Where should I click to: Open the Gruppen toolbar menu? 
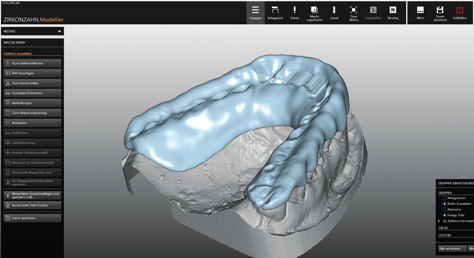256,13
